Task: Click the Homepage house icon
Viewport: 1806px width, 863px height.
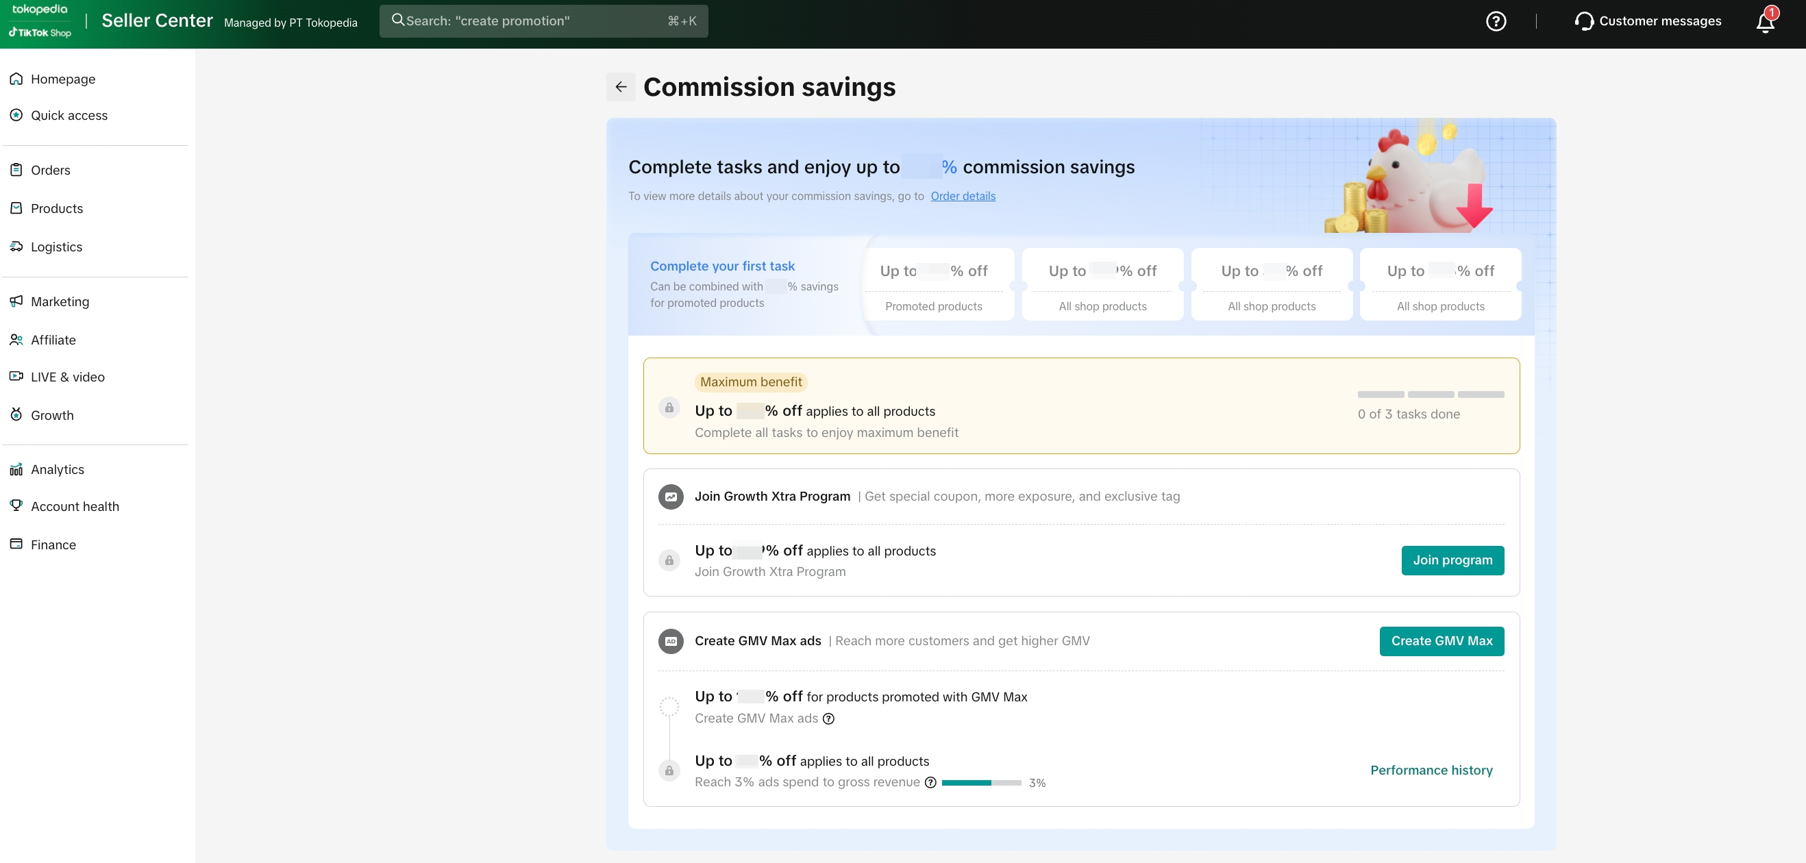Action: [16, 79]
